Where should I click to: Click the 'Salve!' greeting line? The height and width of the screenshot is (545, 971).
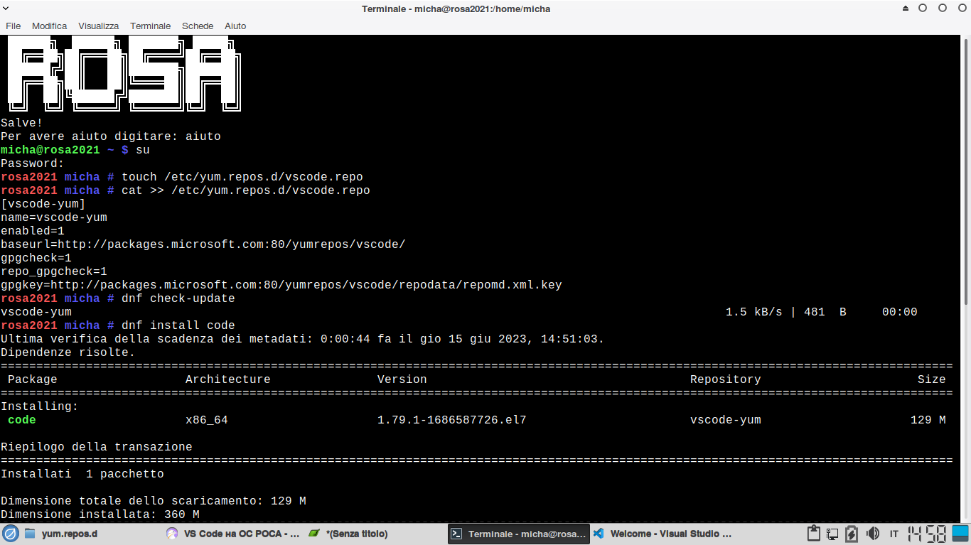point(22,123)
